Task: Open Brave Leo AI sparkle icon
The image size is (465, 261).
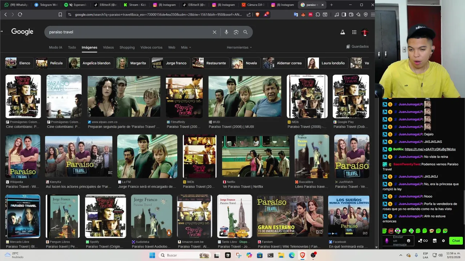Action: coord(359,14)
